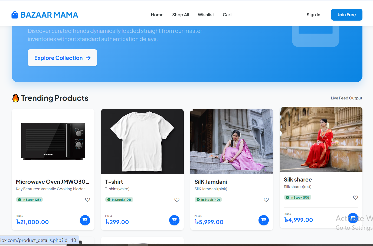This screenshot has width=373, height=246.
Task: Open the pink SilK Jamdani product image
Action: [232, 141]
